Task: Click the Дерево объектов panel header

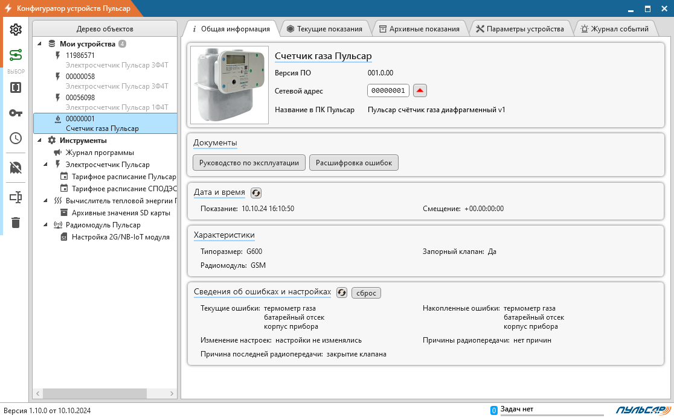Action: tap(105, 29)
